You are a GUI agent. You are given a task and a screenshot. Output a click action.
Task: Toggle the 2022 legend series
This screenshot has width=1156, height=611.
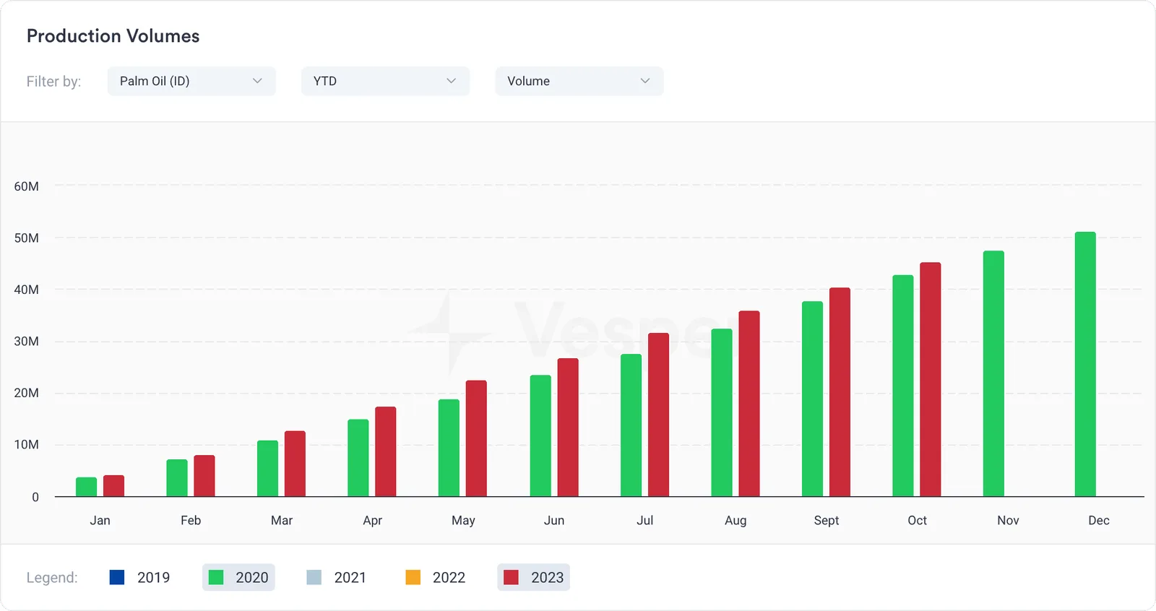pos(436,577)
